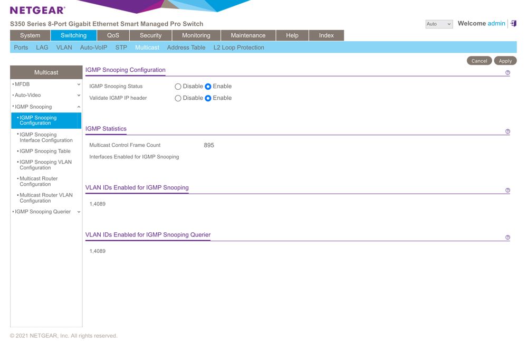Click the Cancel button
Viewport: 527px width, 341px height.
(x=479, y=61)
